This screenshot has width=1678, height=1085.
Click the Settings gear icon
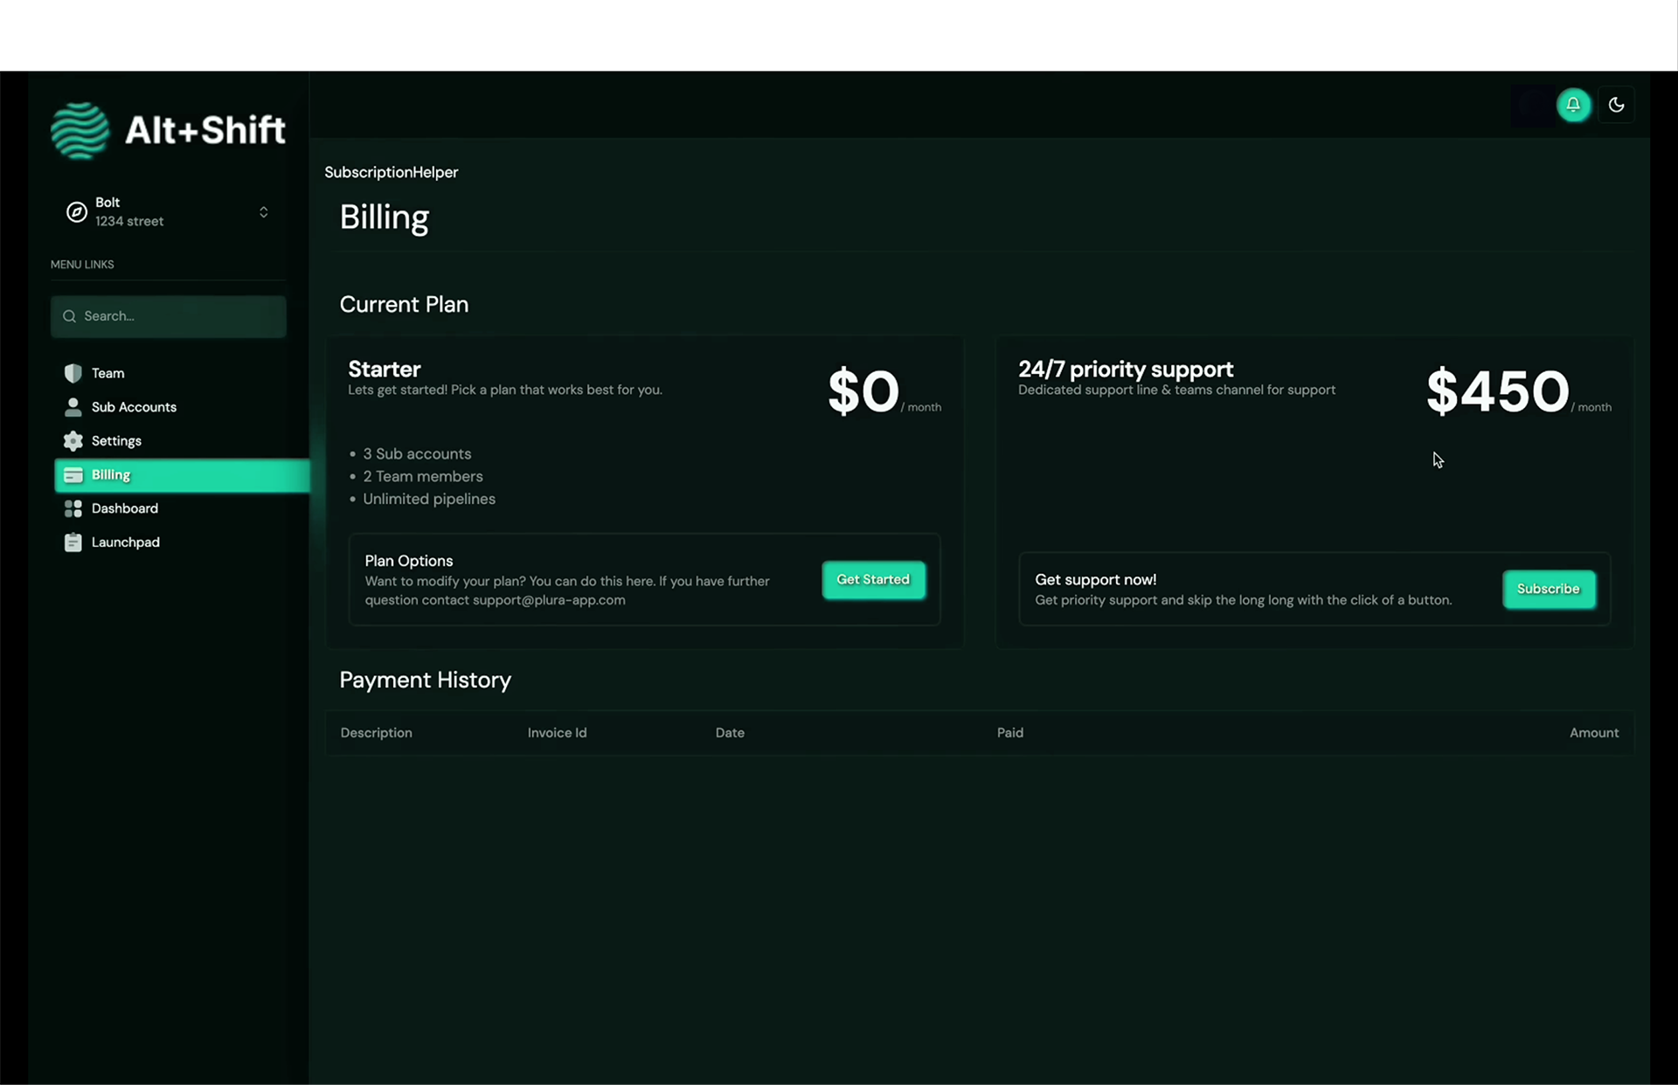(73, 441)
